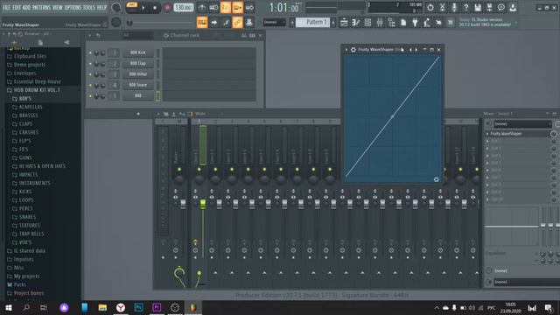
Task: Open the plugin picker plug icon
Action: click(x=415, y=23)
